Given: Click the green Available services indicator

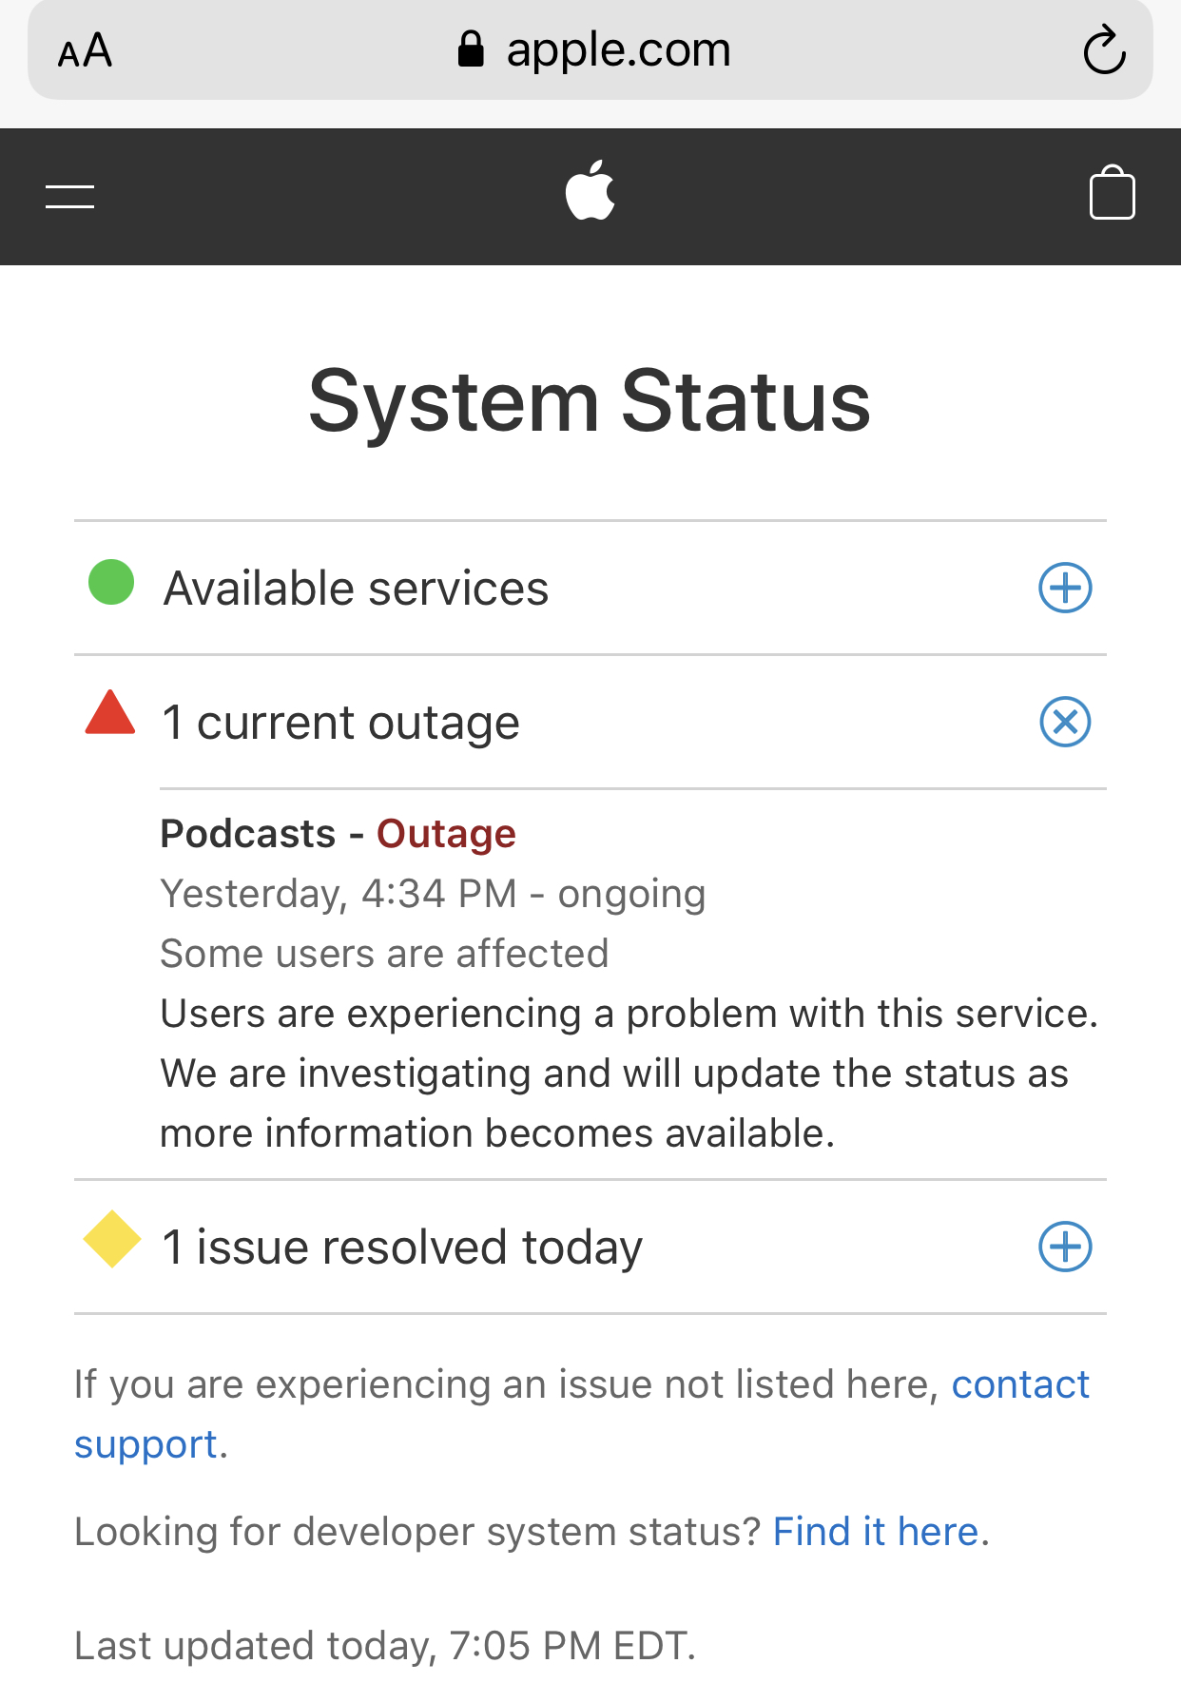Looking at the screenshot, I should [x=111, y=583].
